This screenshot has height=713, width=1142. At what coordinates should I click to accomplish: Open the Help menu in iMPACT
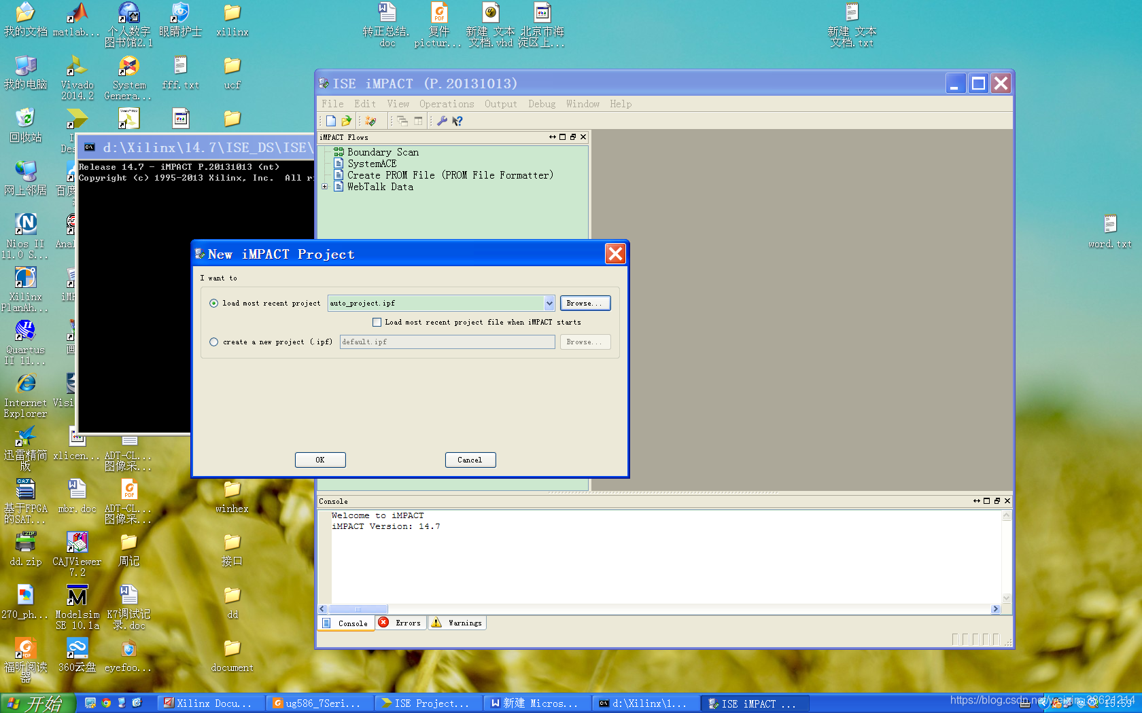pyautogui.click(x=621, y=104)
